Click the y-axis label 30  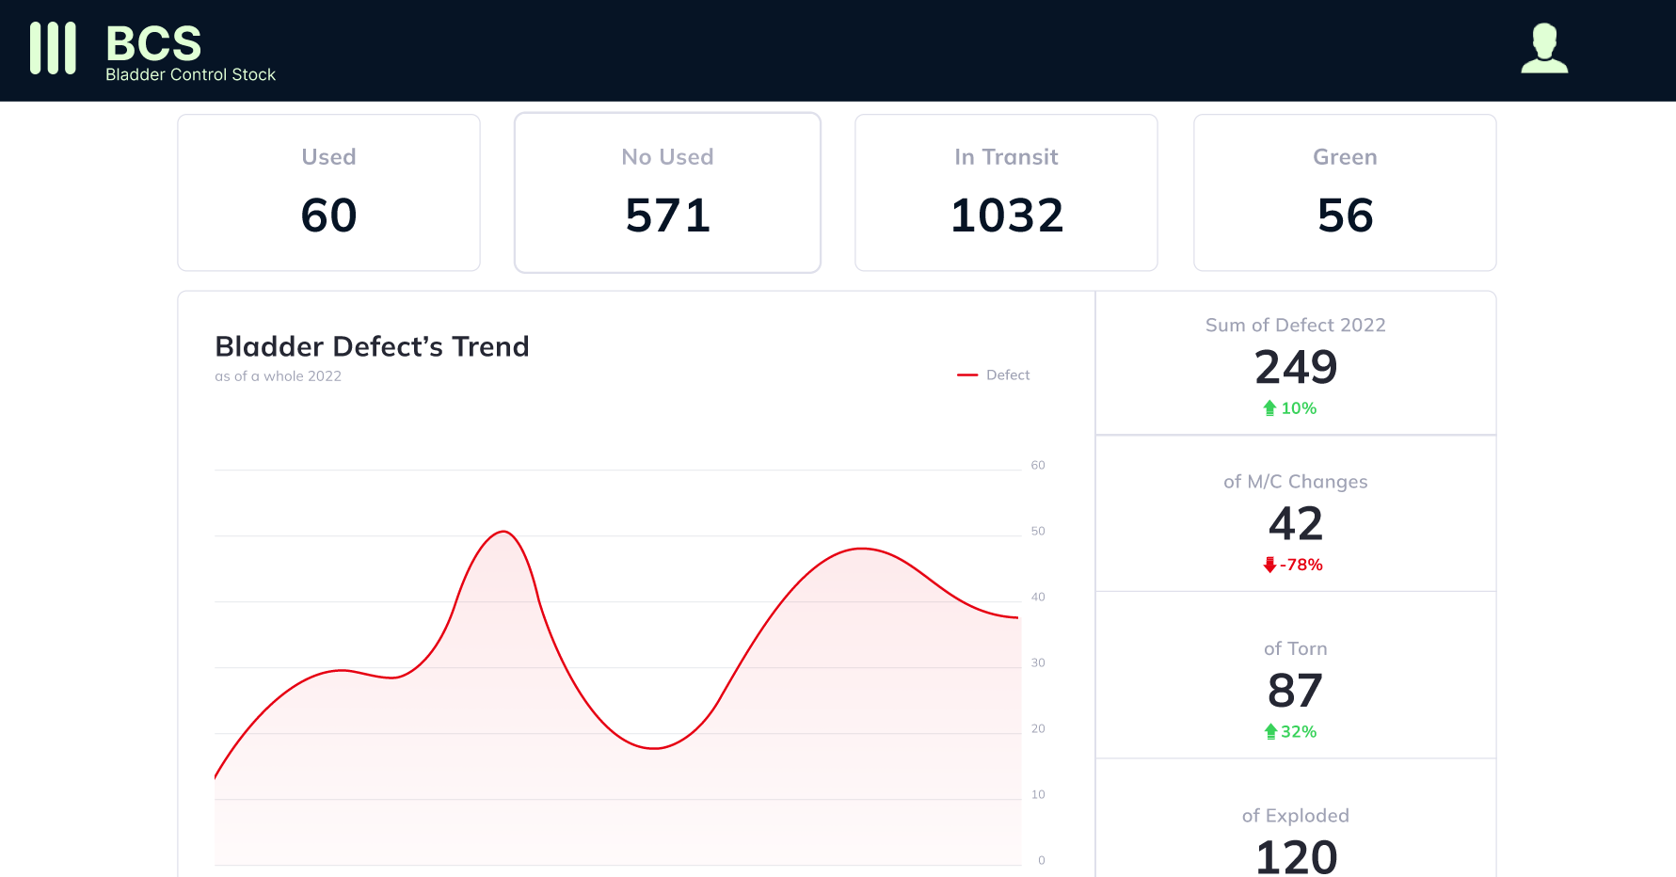pyautogui.click(x=1038, y=662)
